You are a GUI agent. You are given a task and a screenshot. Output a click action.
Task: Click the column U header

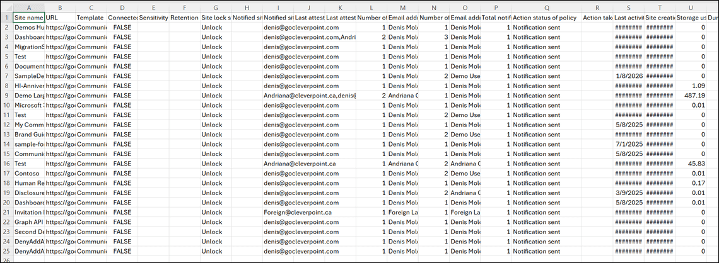[691, 8]
